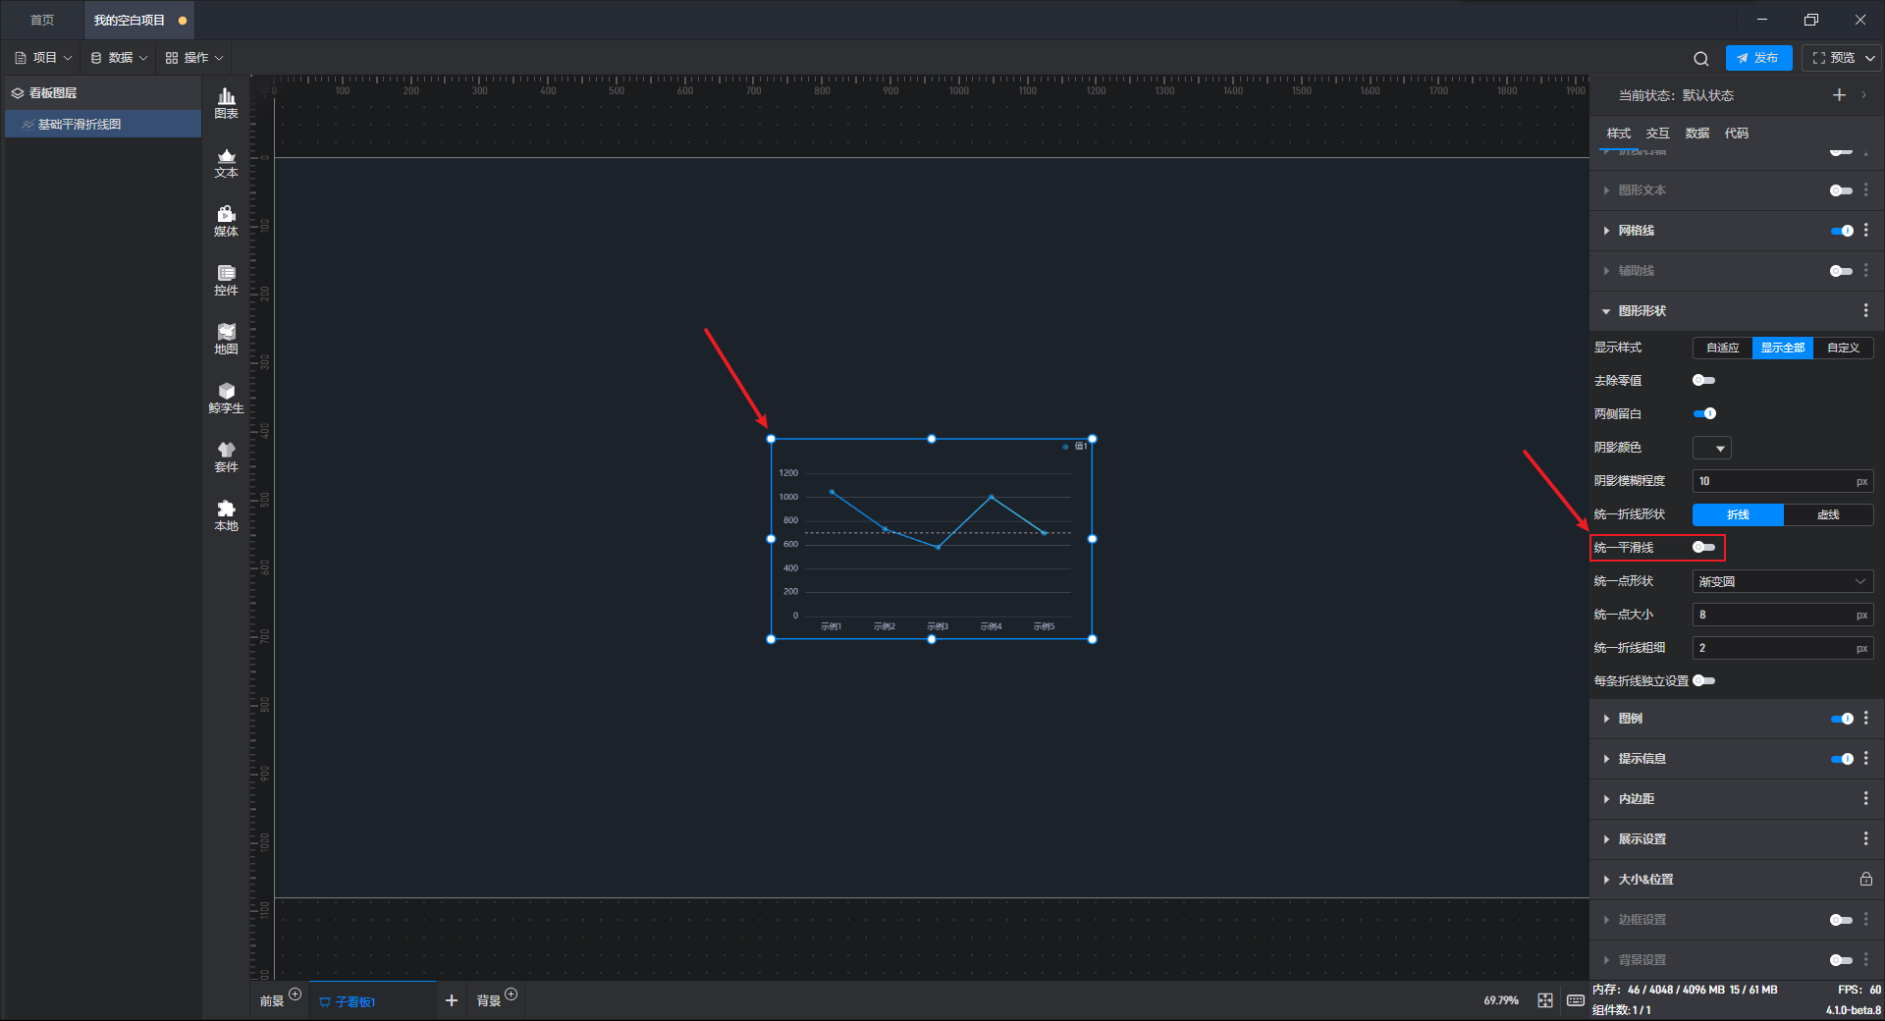The height and width of the screenshot is (1021, 1885).
Task: Open the 控件 controls components panel
Action: pos(226,280)
